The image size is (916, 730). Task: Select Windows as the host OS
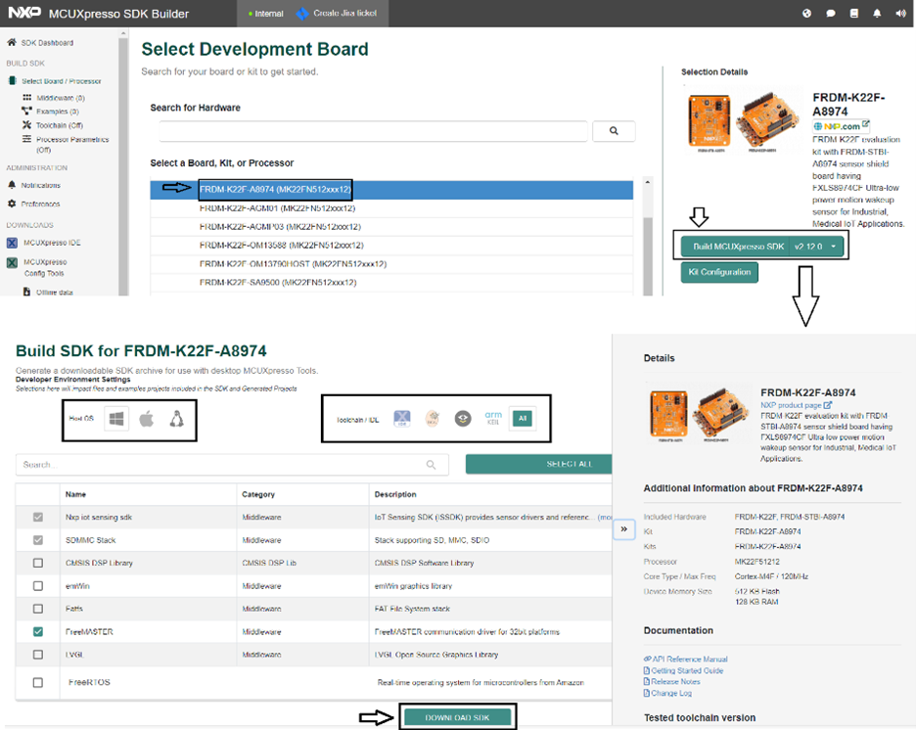tap(116, 419)
